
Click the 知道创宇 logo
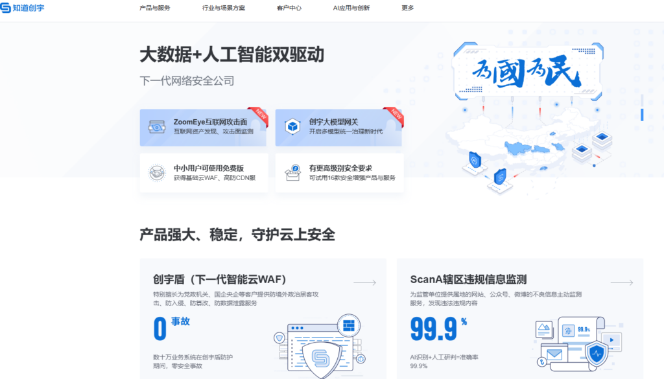tap(22, 8)
